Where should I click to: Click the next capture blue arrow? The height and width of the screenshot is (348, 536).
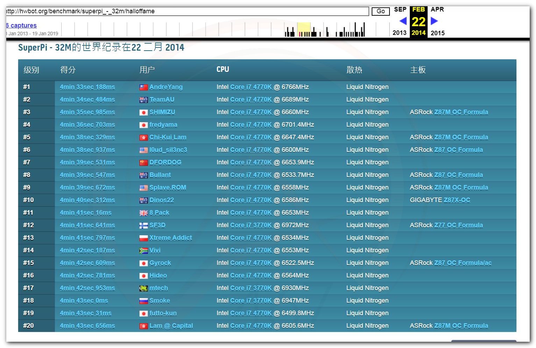(434, 21)
